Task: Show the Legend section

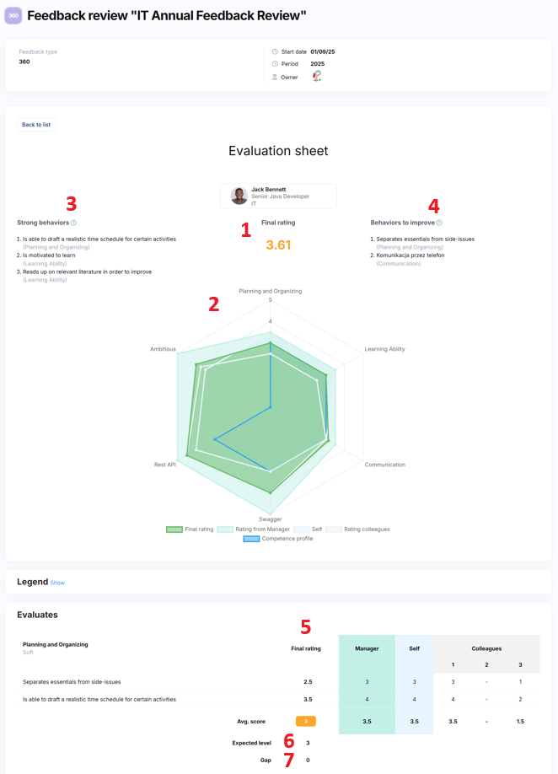Action: (x=57, y=583)
